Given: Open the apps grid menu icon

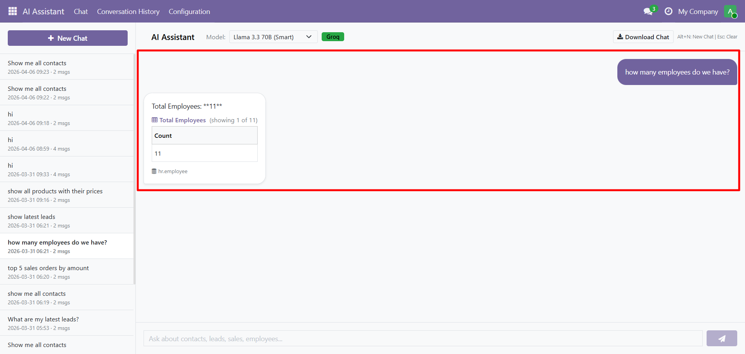Looking at the screenshot, I should click(12, 11).
